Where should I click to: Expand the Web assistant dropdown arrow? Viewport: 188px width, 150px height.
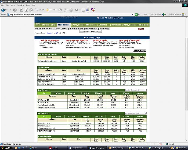[165, 14]
